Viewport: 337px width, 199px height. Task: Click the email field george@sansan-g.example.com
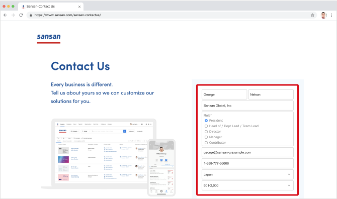[247, 152]
